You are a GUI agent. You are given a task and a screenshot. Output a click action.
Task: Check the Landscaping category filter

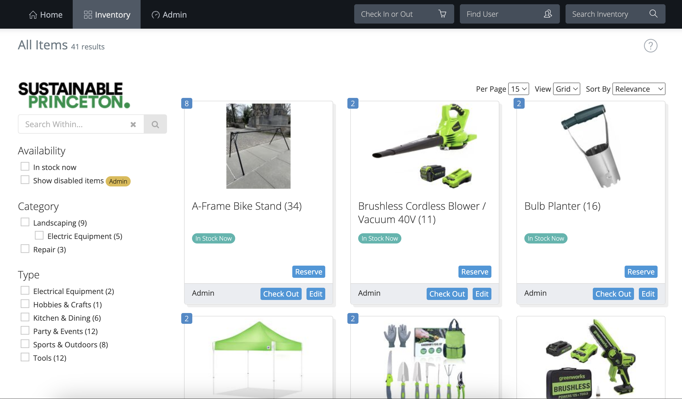tap(25, 222)
